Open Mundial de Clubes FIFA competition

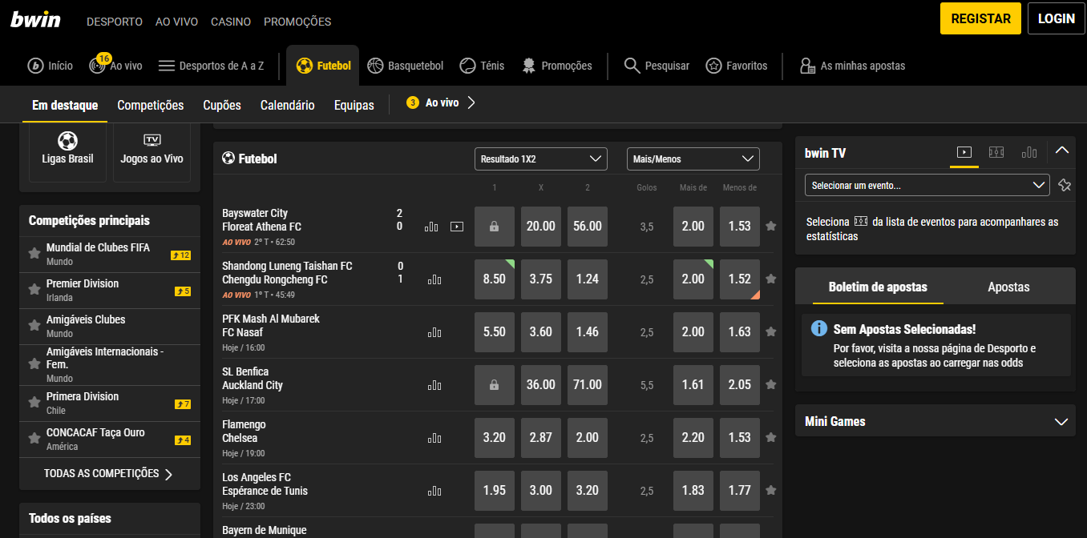tap(98, 248)
